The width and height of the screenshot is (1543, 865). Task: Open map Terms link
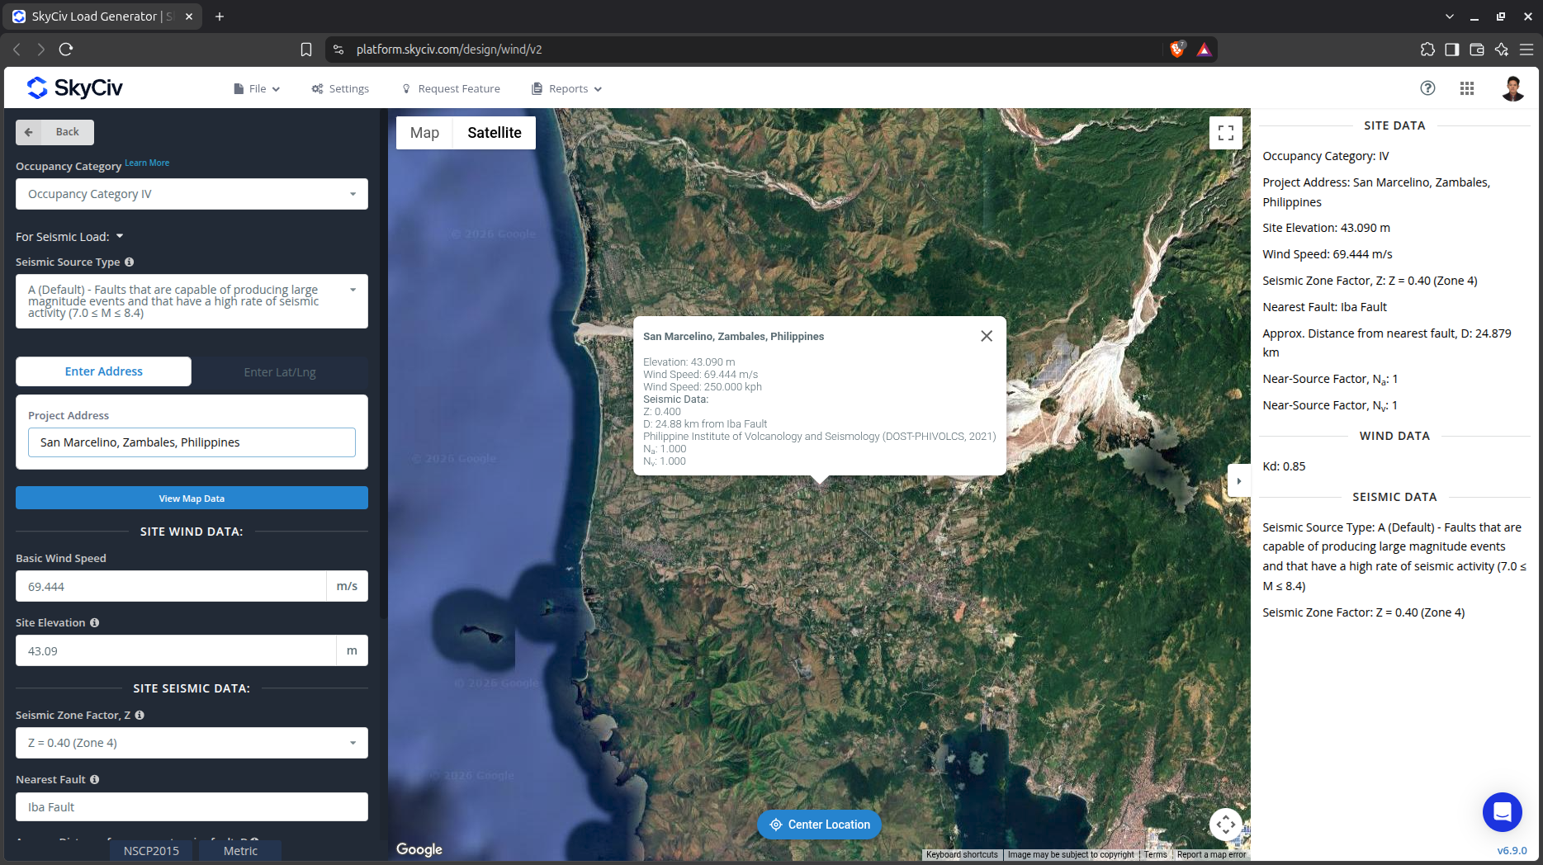[x=1155, y=855]
